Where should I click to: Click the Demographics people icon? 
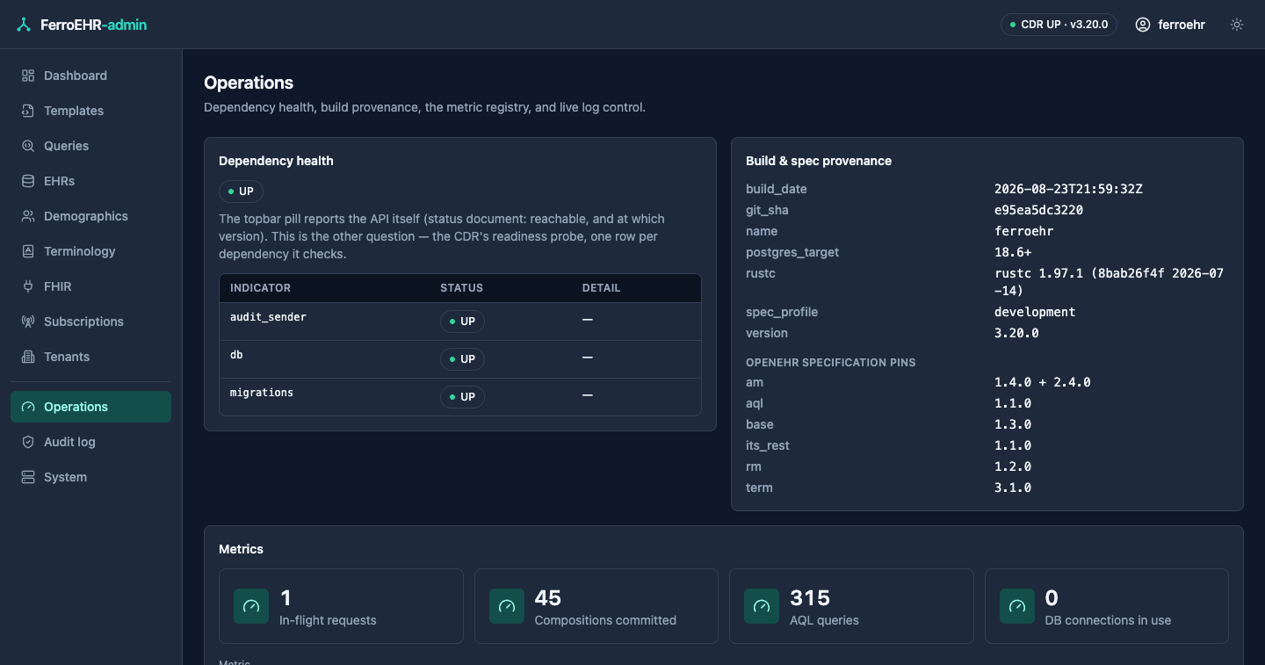click(x=28, y=216)
